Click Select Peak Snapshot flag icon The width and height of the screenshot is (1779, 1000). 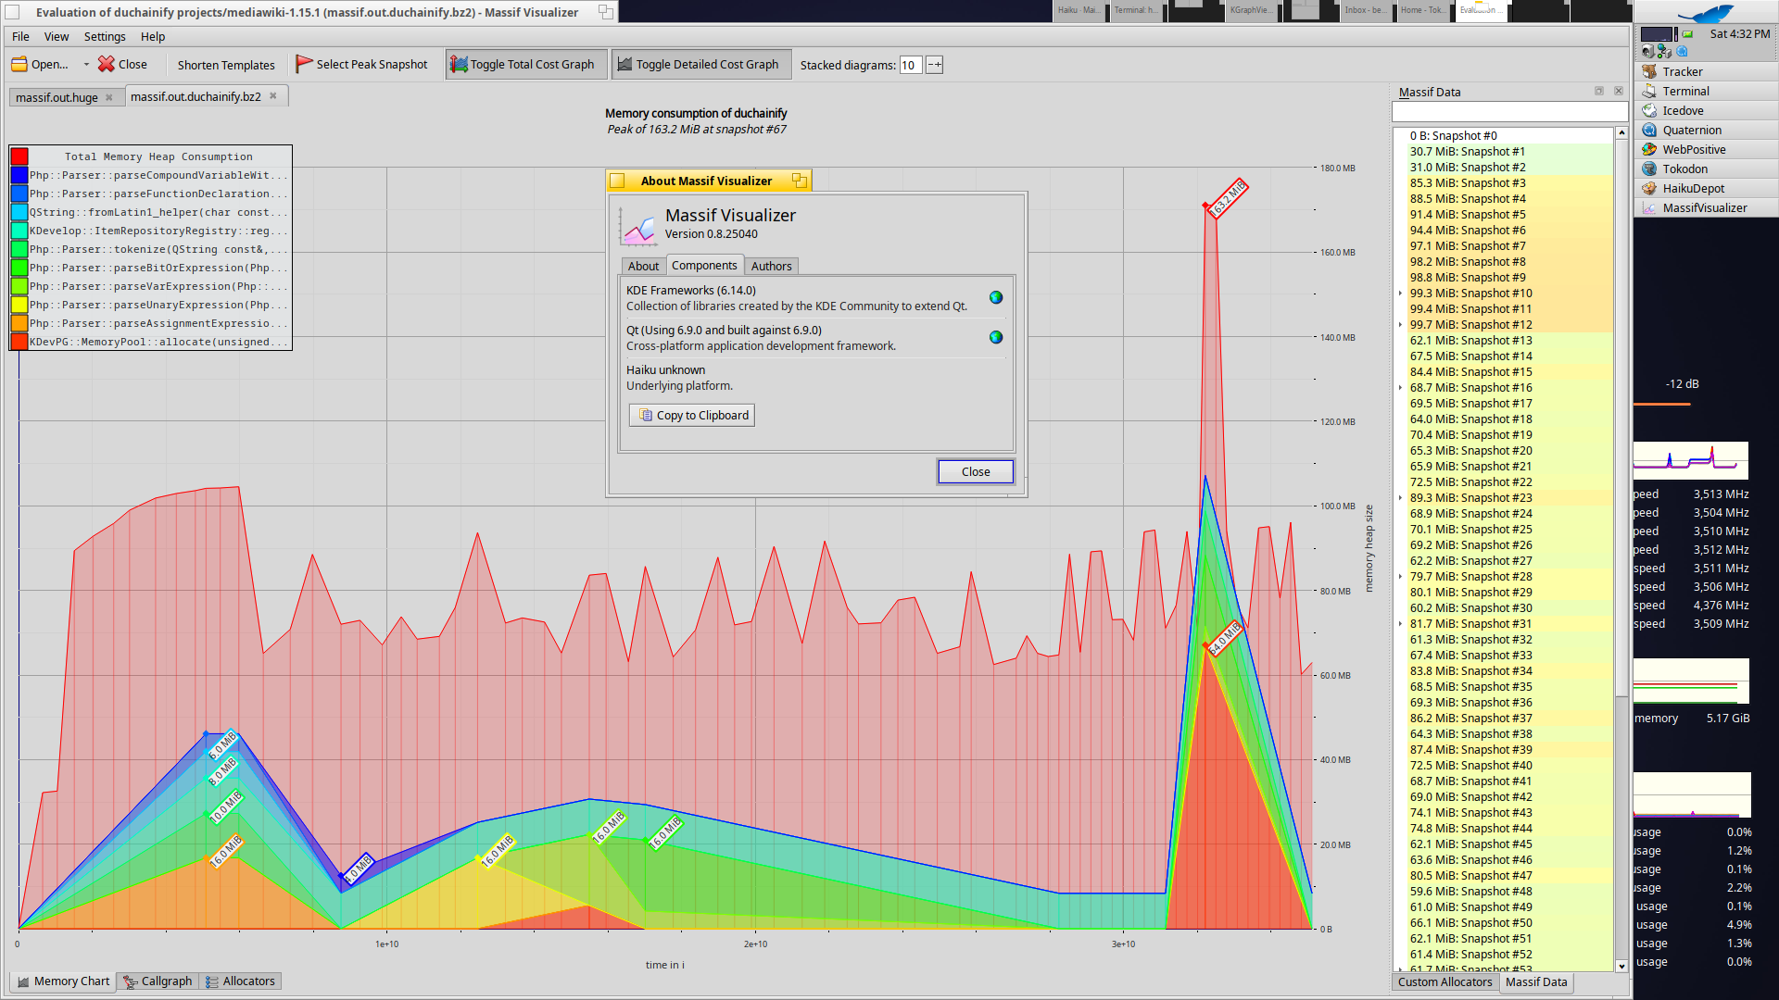pyautogui.click(x=304, y=65)
